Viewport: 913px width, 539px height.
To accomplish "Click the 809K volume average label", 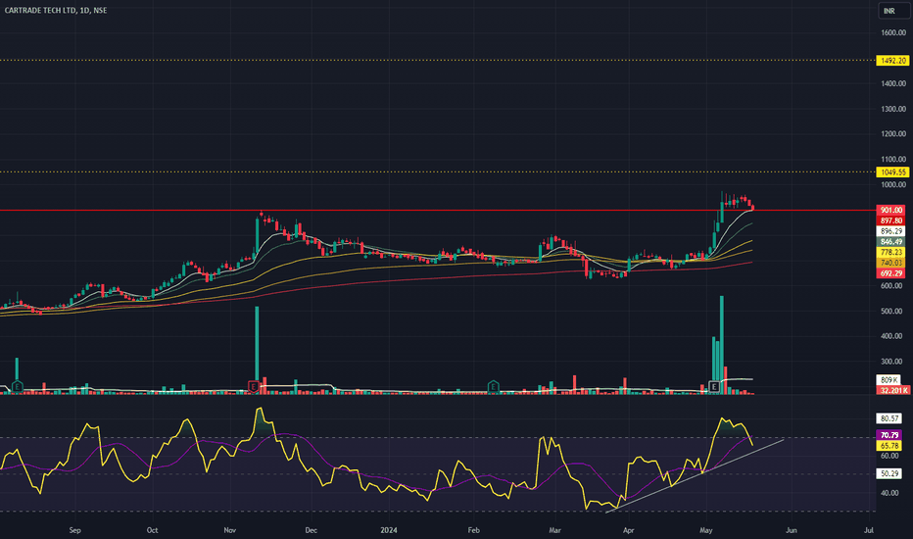I will coord(889,380).
